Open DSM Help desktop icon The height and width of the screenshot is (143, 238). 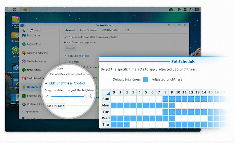[x=15, y=51]
